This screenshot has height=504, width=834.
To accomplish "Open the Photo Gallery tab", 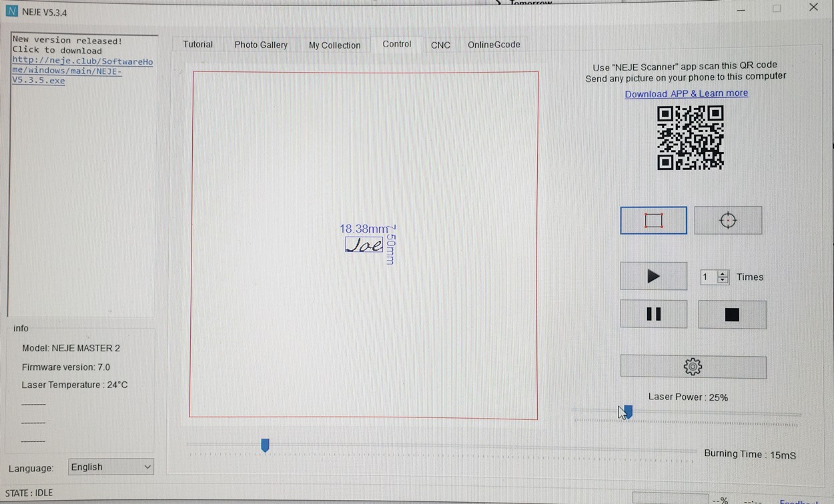I will (261, 45).
